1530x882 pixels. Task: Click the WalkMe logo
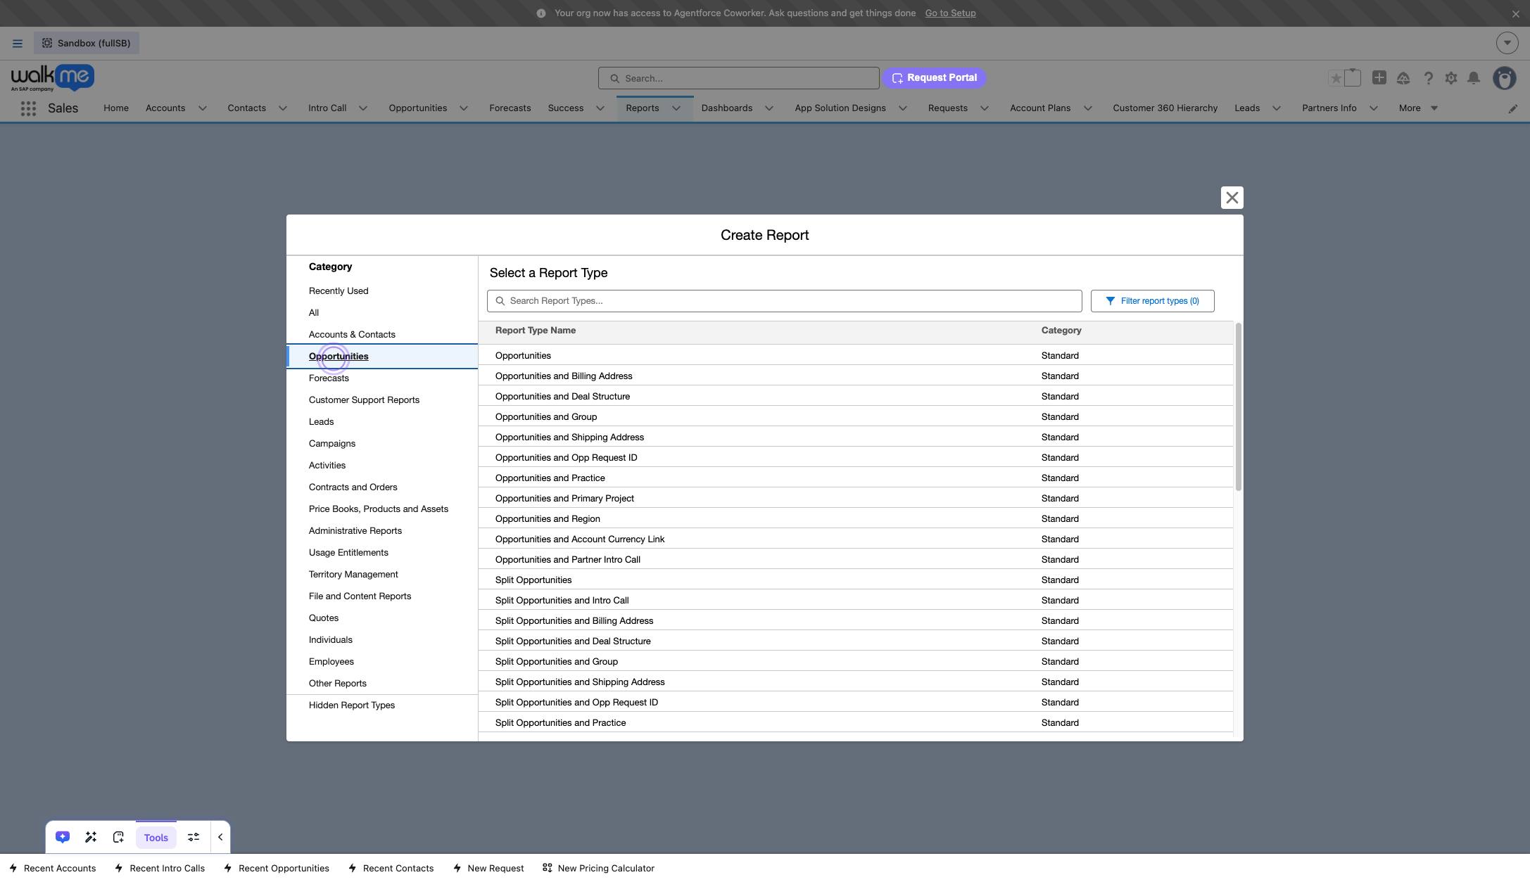click(x=53, y=77)
